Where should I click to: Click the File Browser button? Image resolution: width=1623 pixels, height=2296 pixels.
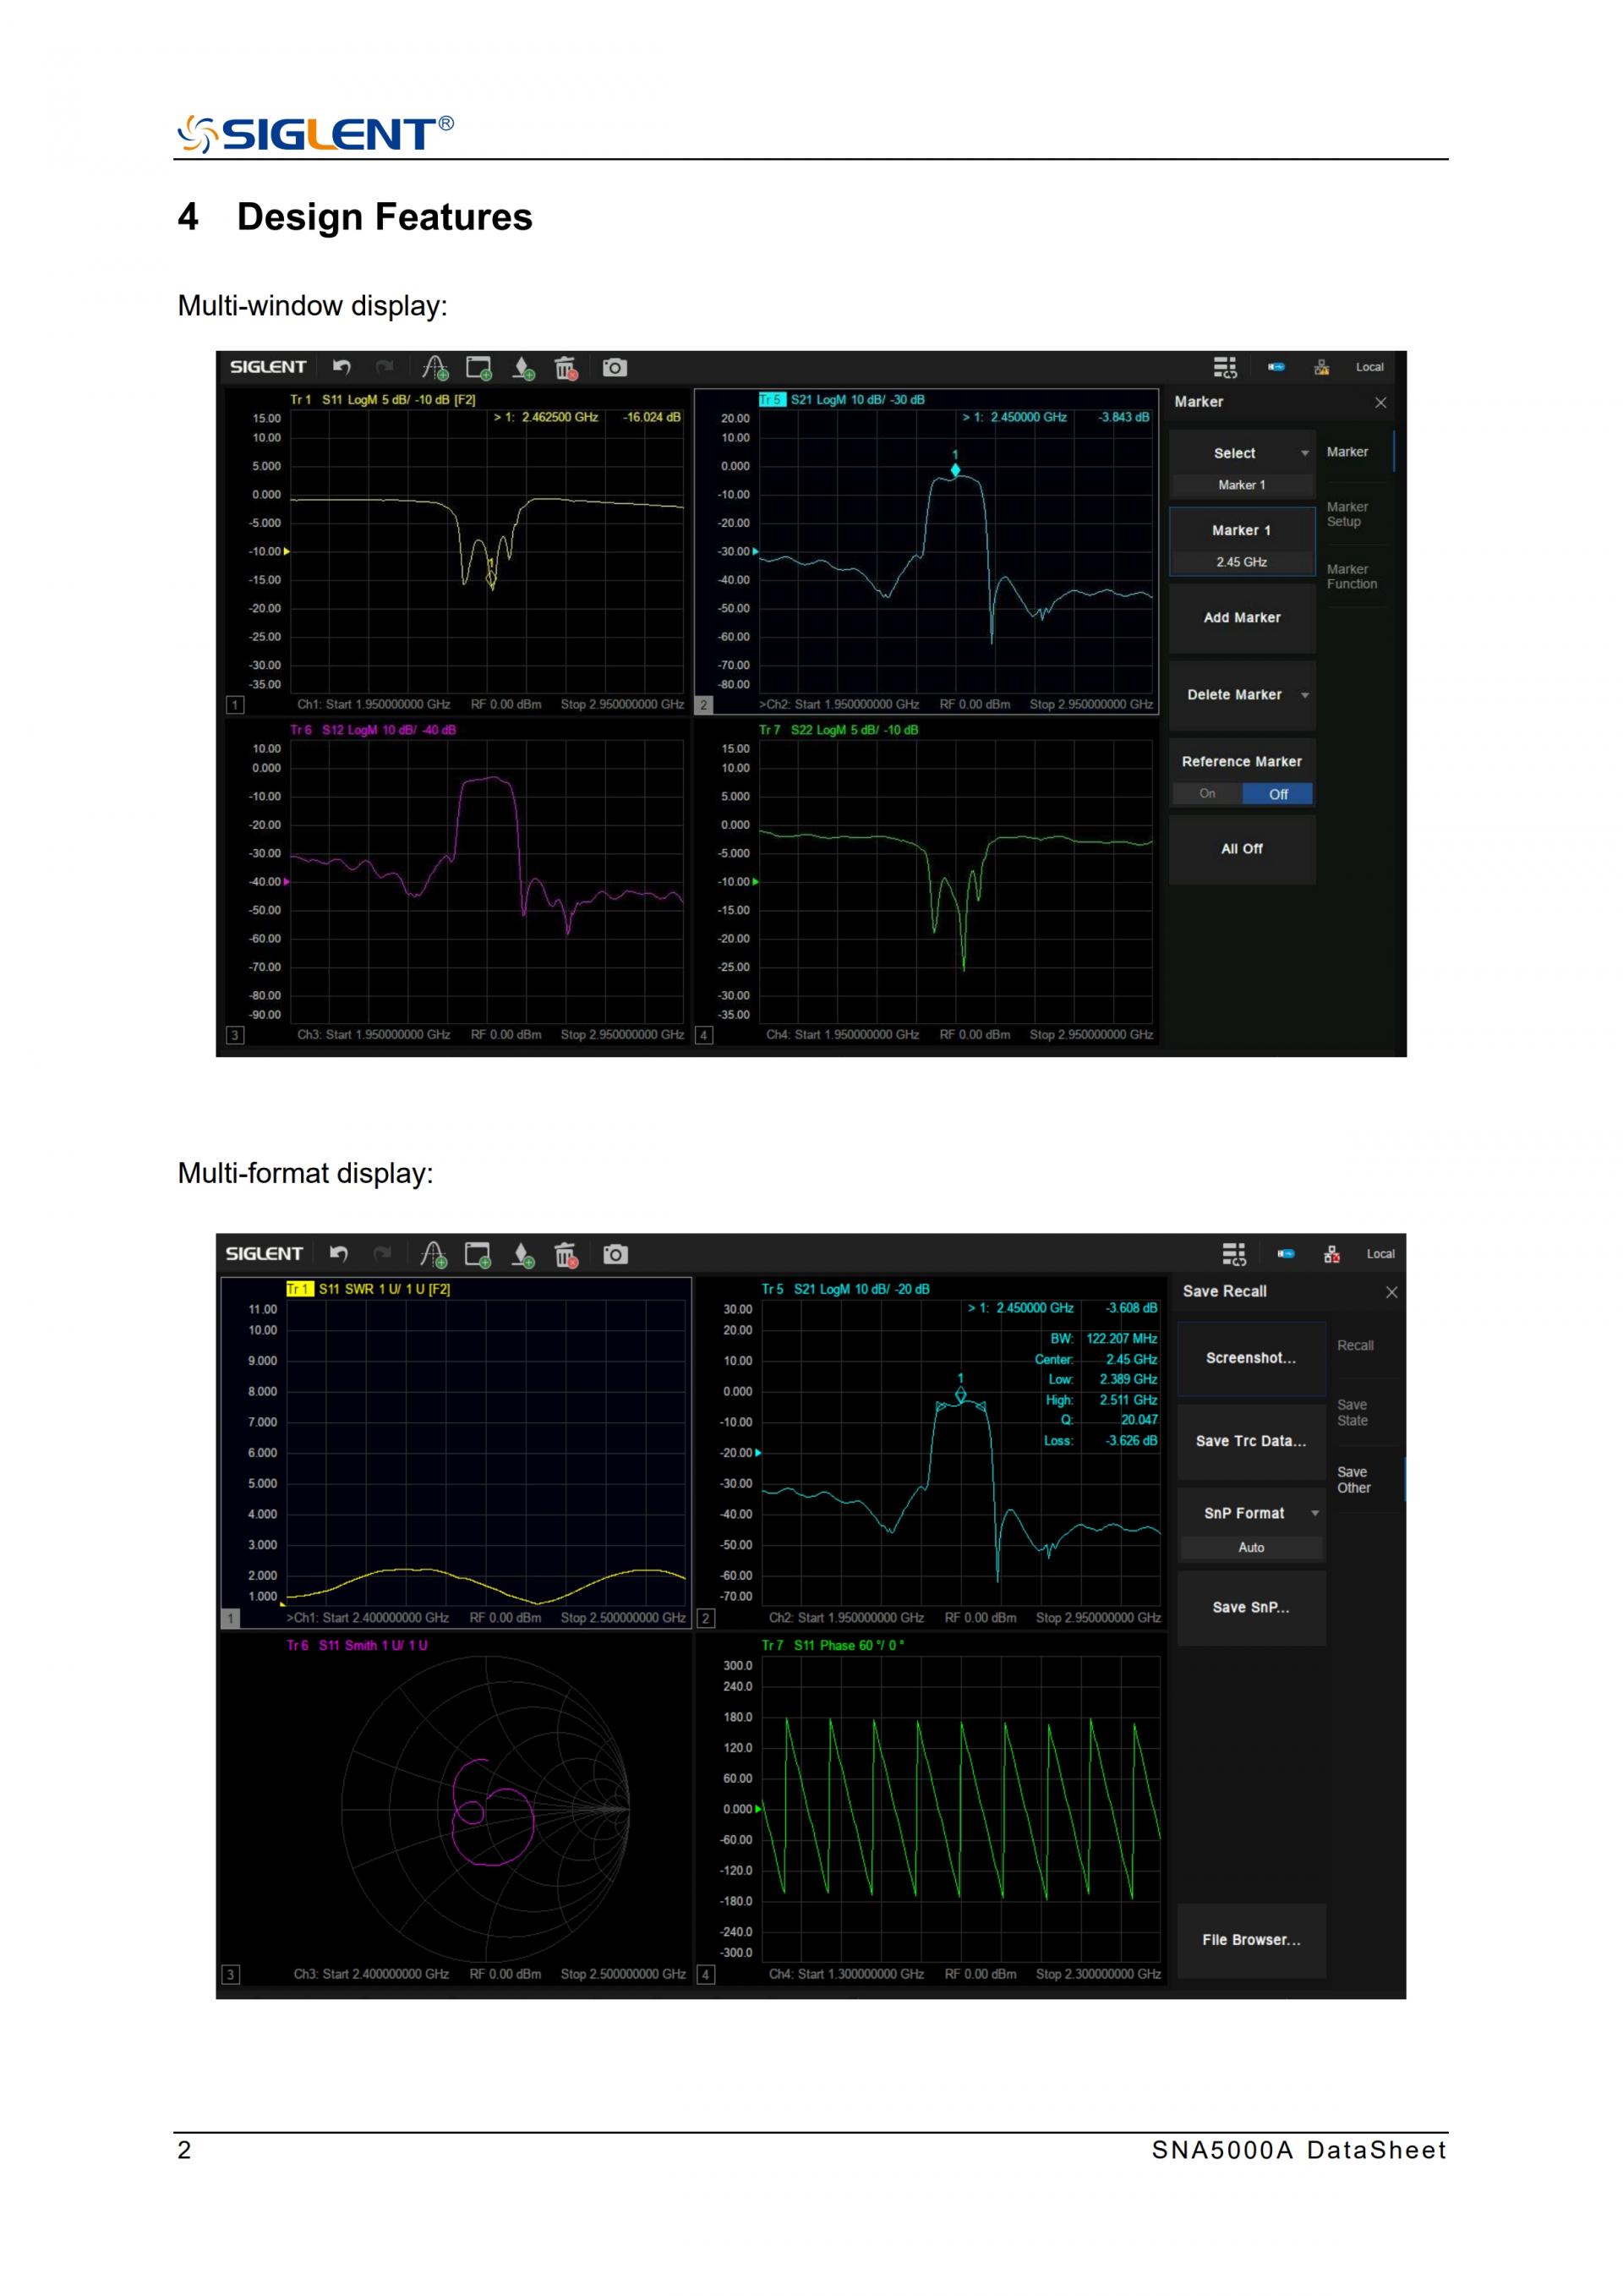pyautogui.click(x=1250, y=1940)
